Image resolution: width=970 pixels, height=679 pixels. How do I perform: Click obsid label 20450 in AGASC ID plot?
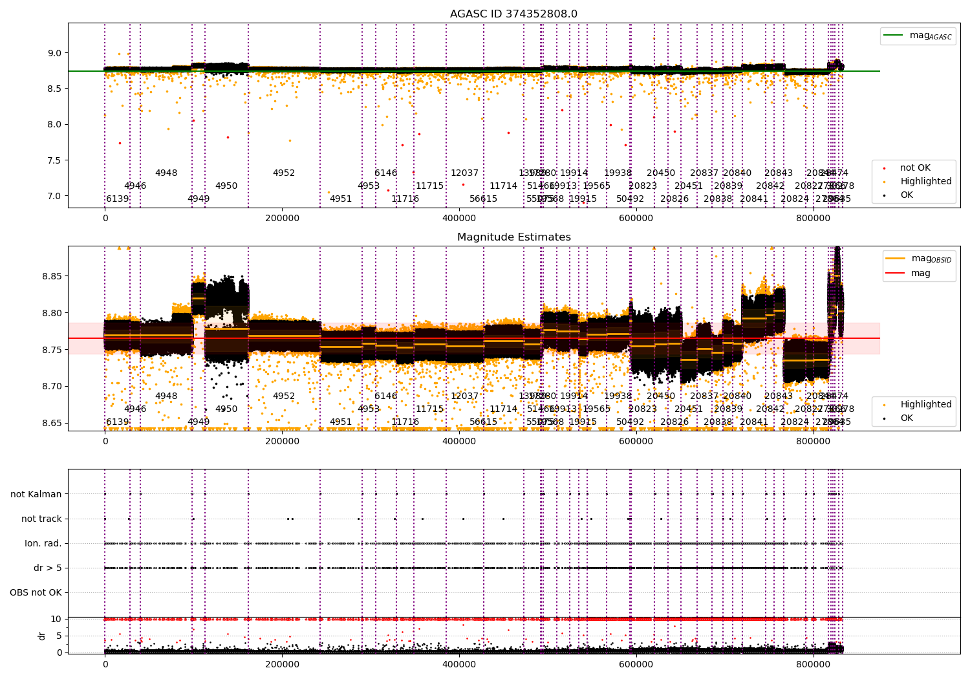(661, 173)
